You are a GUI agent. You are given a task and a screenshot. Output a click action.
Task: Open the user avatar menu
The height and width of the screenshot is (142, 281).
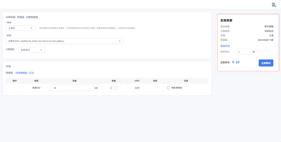click(274, 5)
